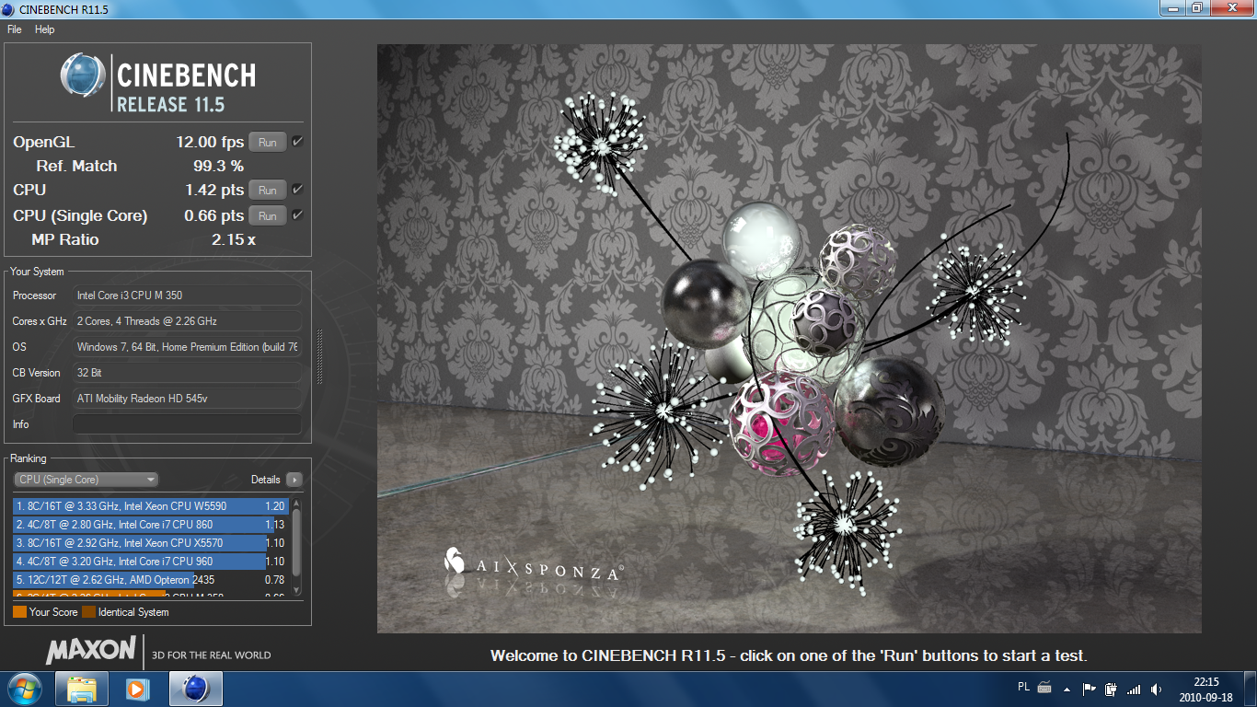Screen dimensions: 1257x707
Task: Select the Xeon CPU X5570 ranking row
Action: (x=151, y=543)
